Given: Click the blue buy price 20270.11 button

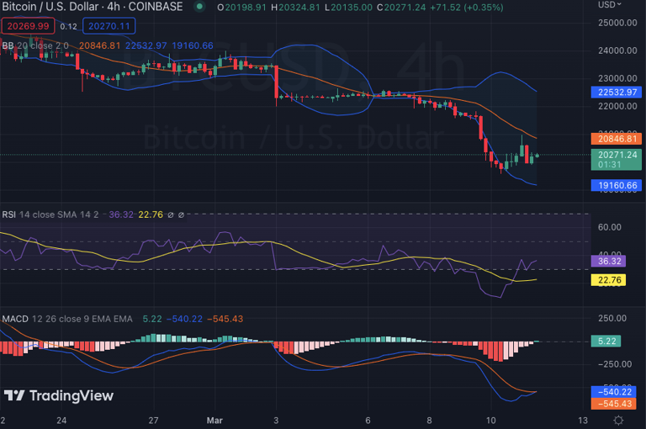Looking at the screenshot, I should coord(109,26).
